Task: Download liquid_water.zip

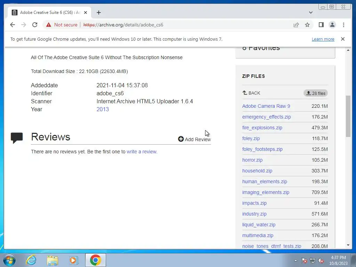Action: 259,225
